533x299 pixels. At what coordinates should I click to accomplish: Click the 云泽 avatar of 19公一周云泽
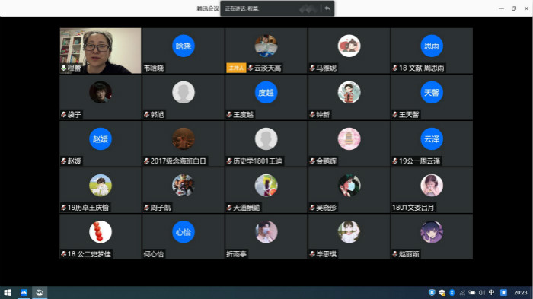coord(432,138)
